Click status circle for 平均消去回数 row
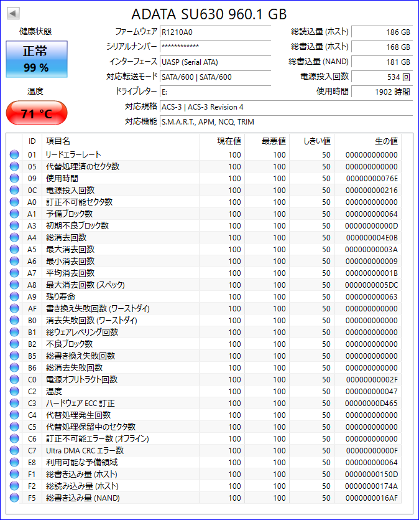This screenshot has width=419, height=520. click(x=14, y=273)
